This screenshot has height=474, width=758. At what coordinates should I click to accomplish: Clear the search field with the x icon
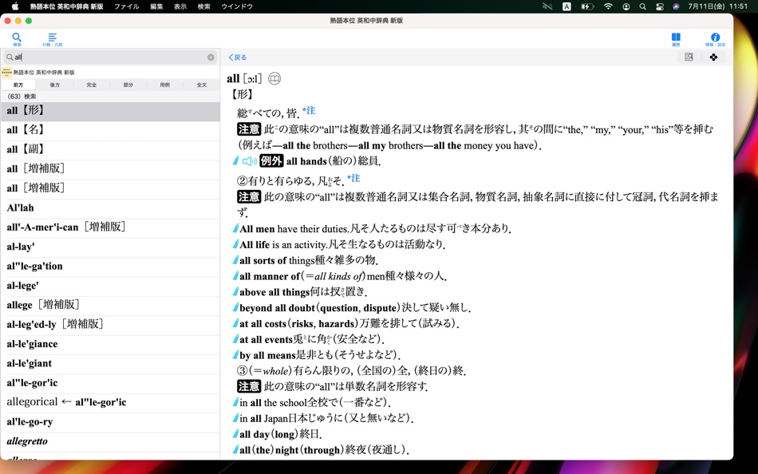(x=211, y=57)
